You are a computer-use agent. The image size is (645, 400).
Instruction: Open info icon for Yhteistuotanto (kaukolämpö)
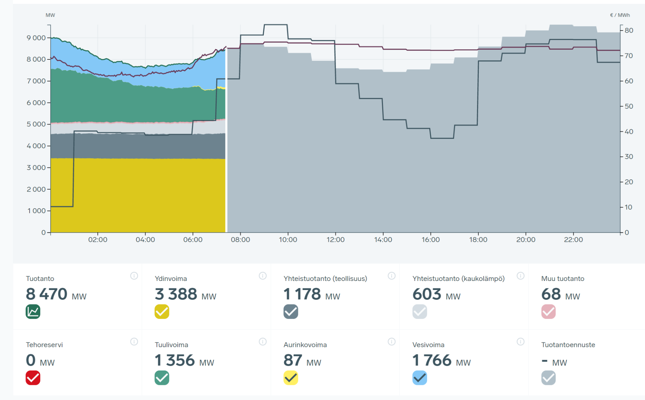520,276
